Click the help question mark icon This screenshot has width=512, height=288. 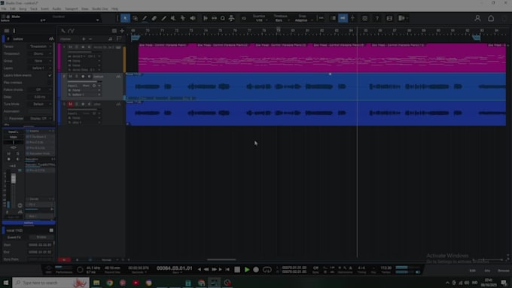(x=376, y=18)
